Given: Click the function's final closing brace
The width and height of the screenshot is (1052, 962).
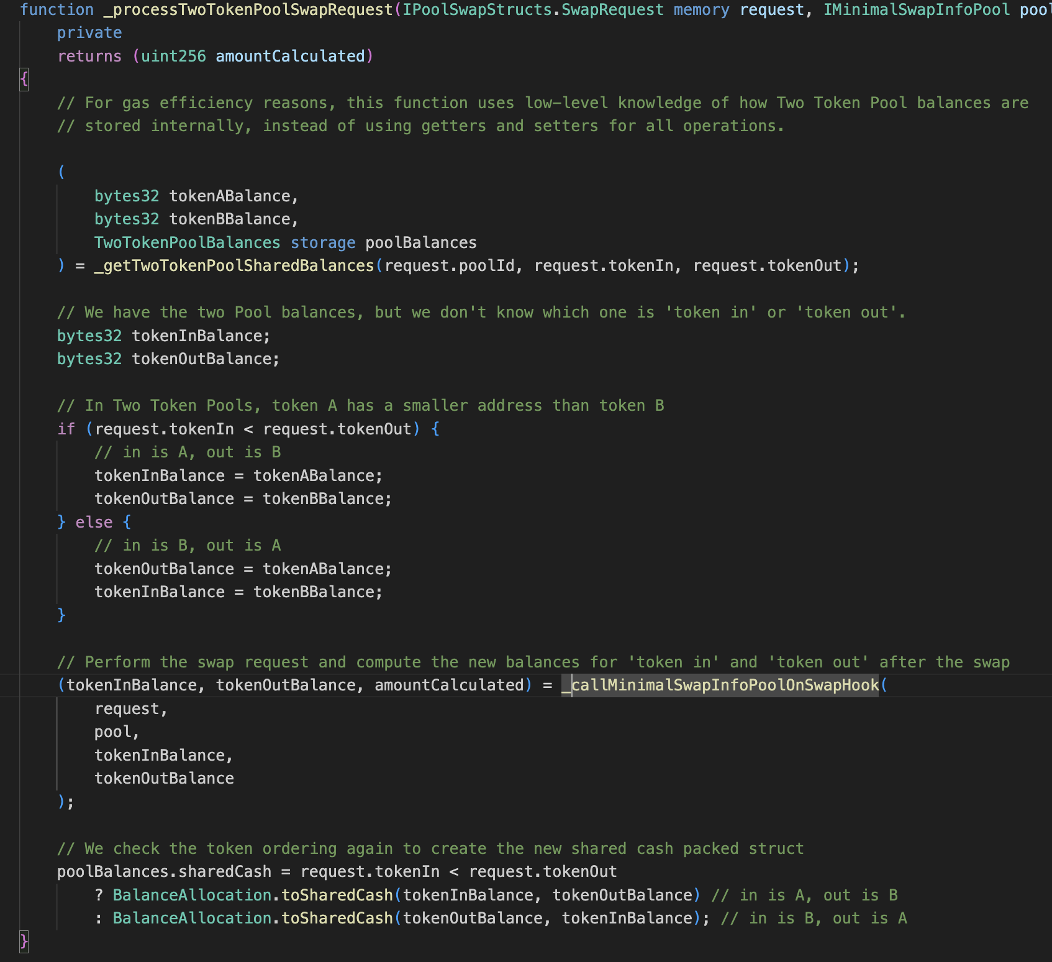Looking at the screenshot, I should click(x=24, y=941).
